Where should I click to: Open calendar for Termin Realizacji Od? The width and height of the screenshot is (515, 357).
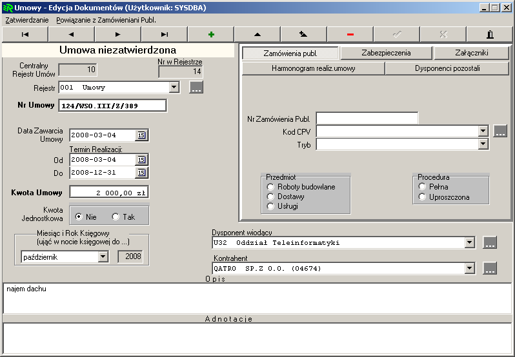(141, 160)
